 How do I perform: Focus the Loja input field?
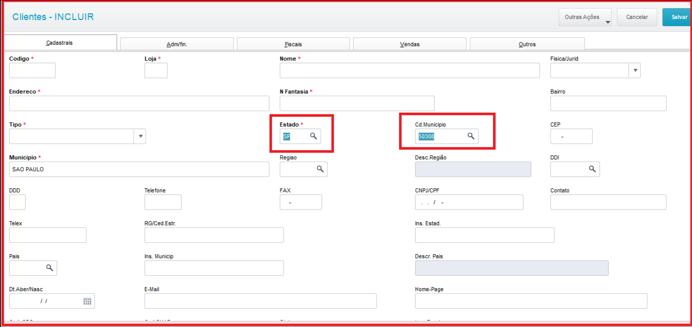pos(156,70)
